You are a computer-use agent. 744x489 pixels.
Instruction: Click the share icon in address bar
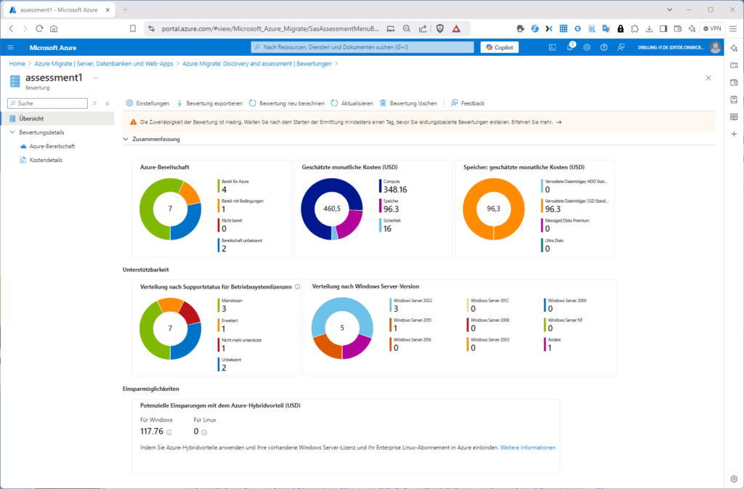point(423,28)
